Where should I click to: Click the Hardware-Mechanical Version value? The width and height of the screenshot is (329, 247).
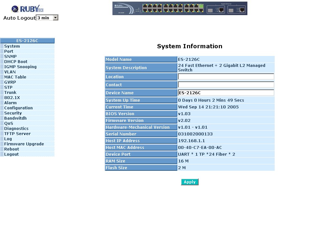coord(193,127)
